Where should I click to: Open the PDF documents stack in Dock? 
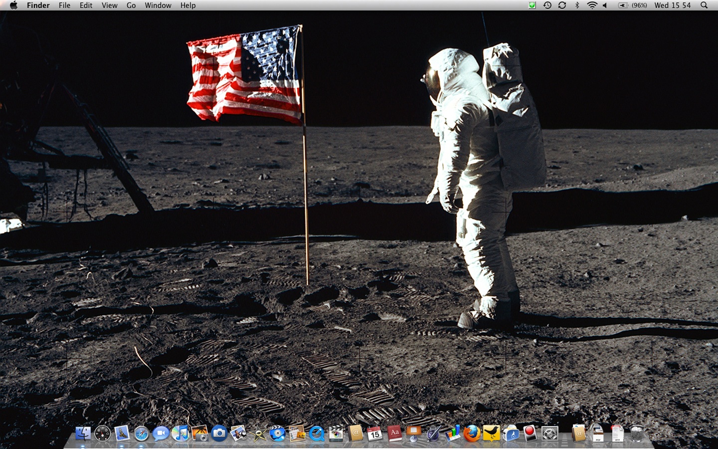click(x=598, y=433)
